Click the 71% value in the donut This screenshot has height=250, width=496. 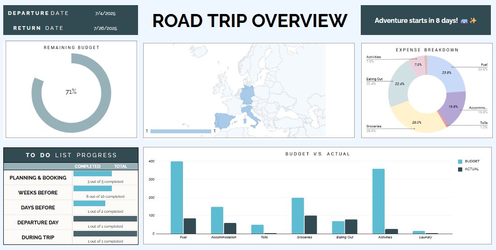[71, 92]
